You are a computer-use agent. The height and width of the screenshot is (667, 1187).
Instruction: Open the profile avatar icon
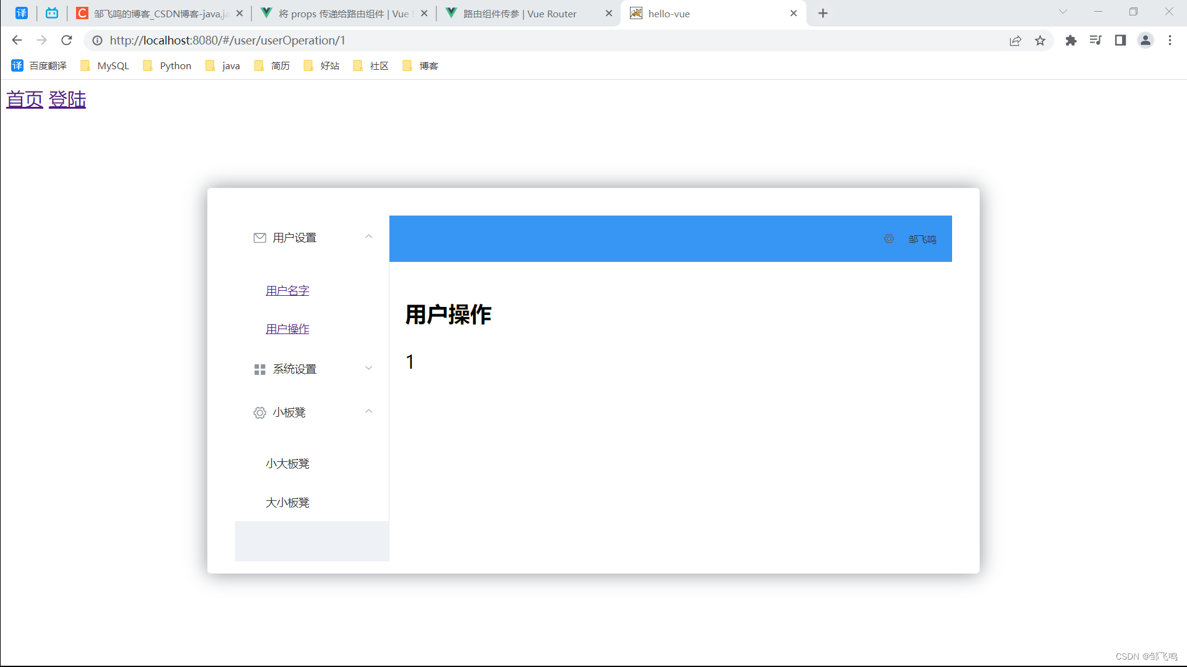pos(1146,40)
